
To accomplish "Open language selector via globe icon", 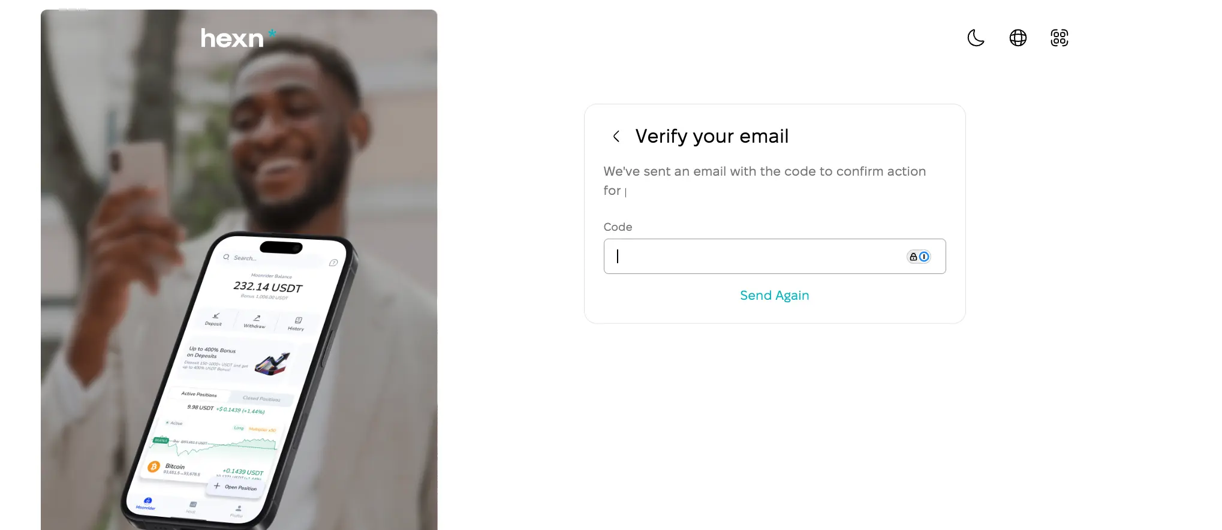I will tap(1018, 38).
